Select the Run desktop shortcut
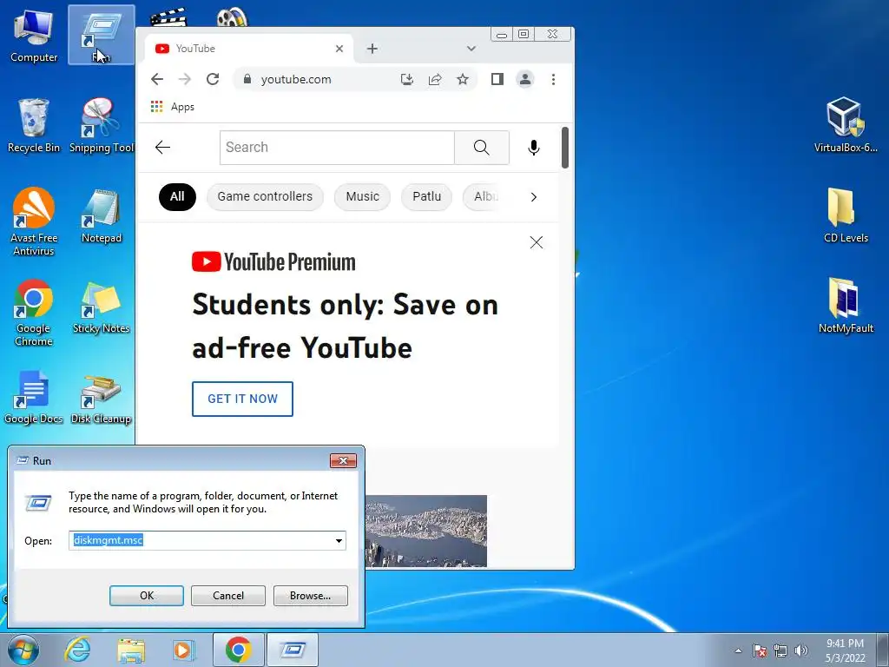Viewport: 889px width, 667px height. point(101,35)
